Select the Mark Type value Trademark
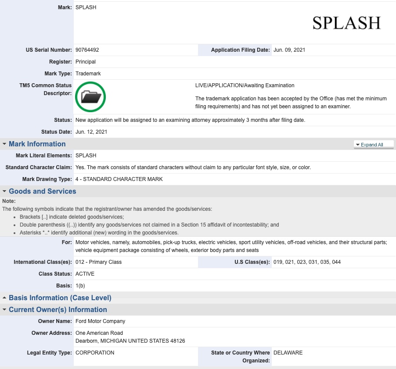Viewport: 396px width, 369px height. [x=88, y=74]
